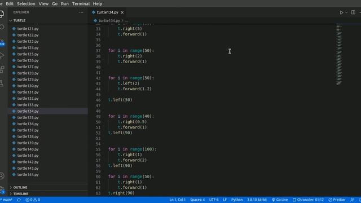Open turtle138.py in the explorer
The image size is (361, 203).
tap(48, 136)
